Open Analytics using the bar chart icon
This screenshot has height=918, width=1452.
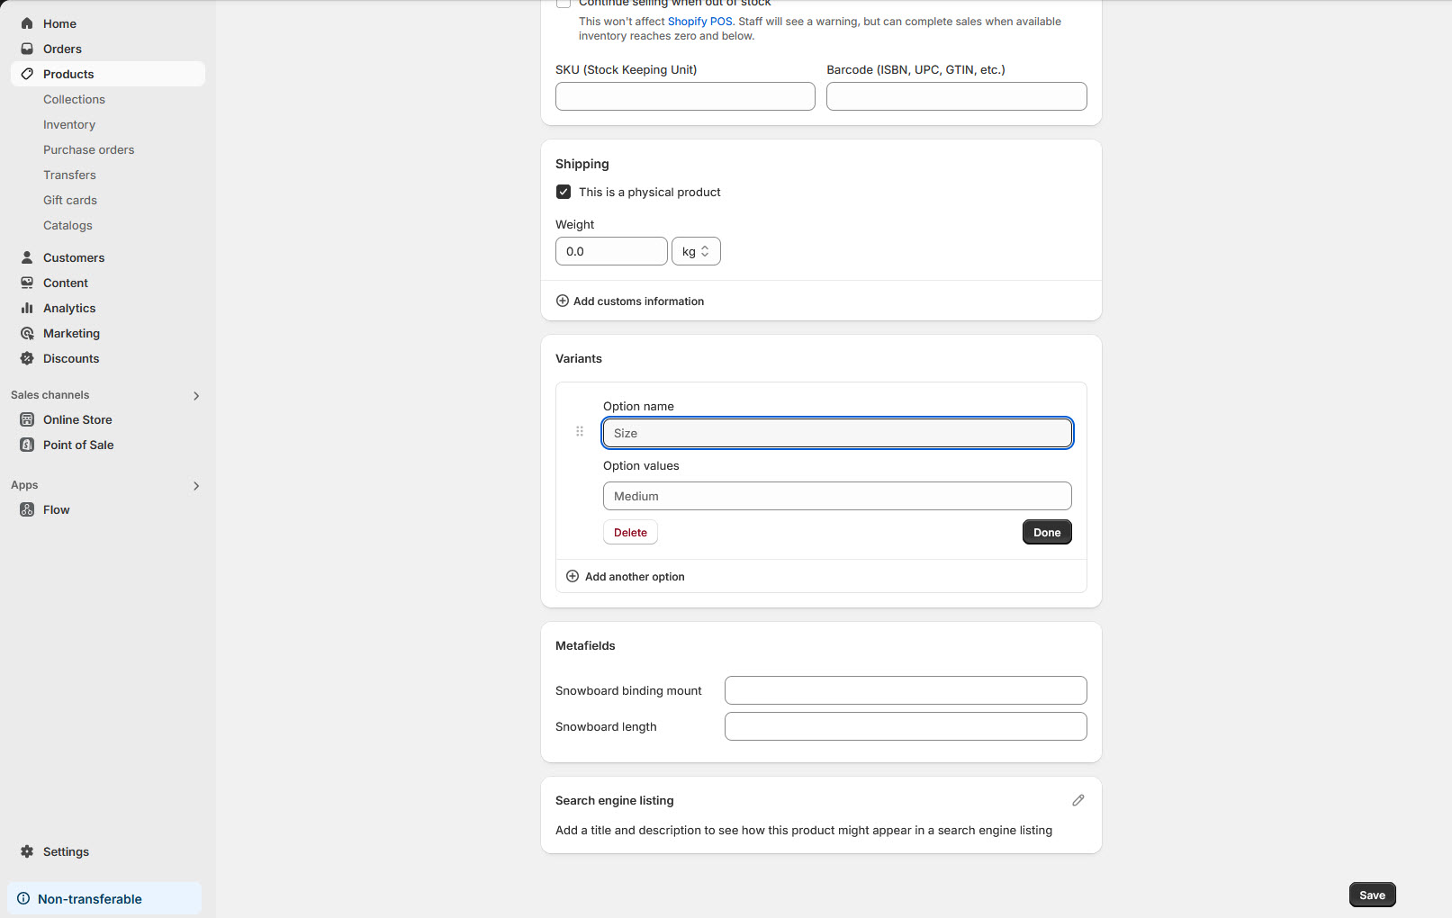coord(27,308)
